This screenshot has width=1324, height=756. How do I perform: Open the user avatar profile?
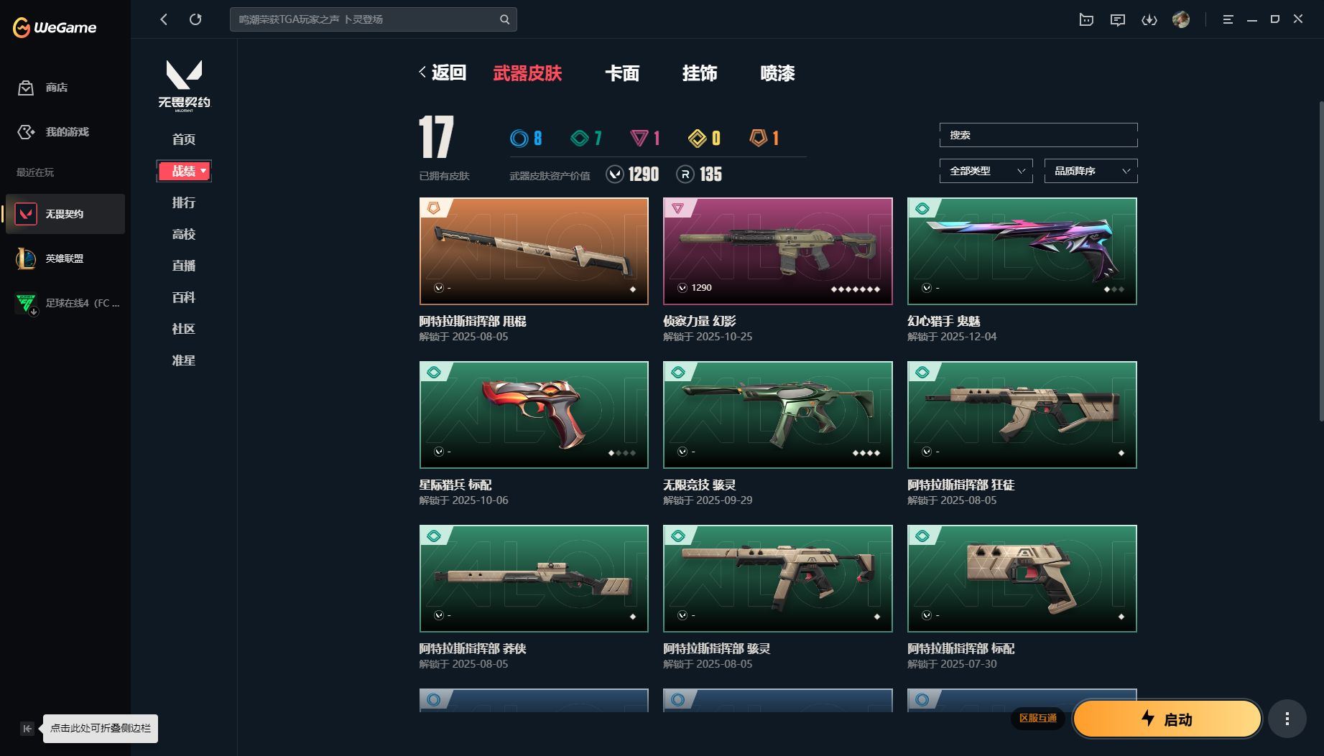pos(1181,19)
